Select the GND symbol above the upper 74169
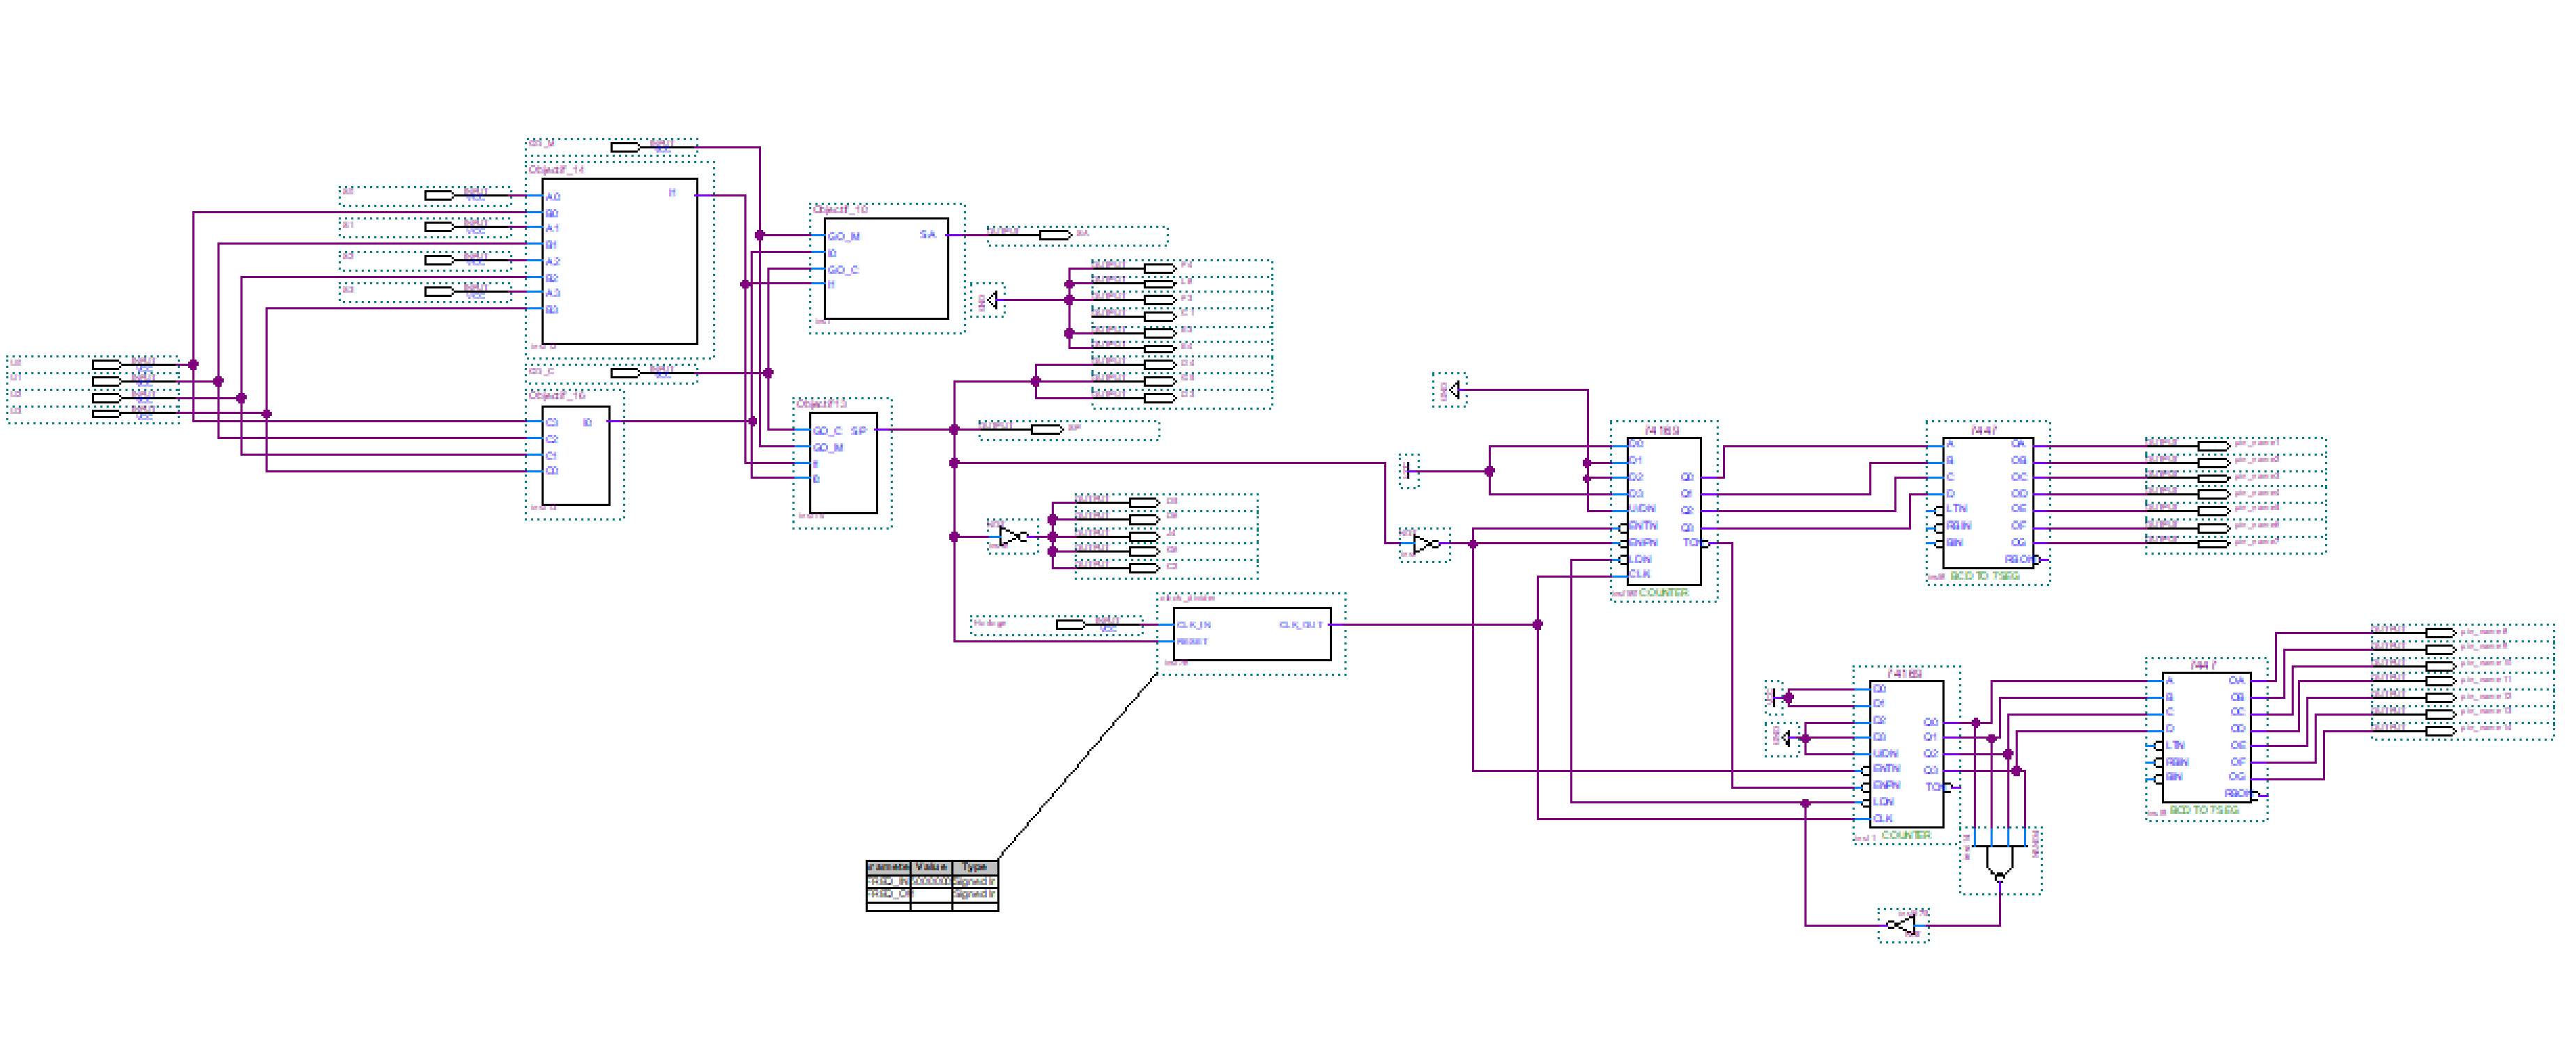The height and width of the screenshot is (1041, 2576). [x=1455, y=390]
